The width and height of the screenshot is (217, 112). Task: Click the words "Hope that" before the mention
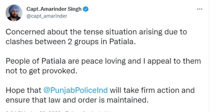[x=23, y=90]
